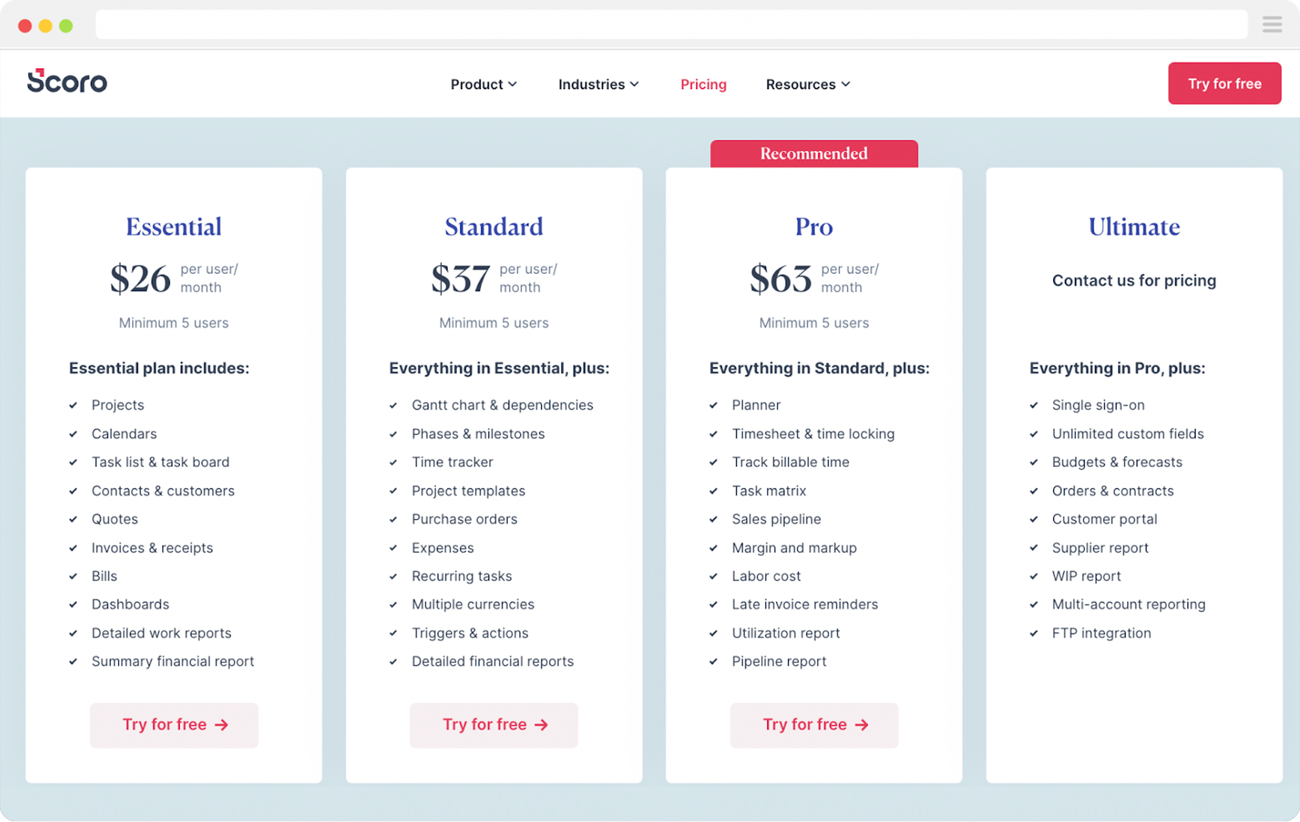Click checkmark icon beside Gantt chart & dependencies
The width and height of the screenshot is (1300, 822).
(393, 405)
